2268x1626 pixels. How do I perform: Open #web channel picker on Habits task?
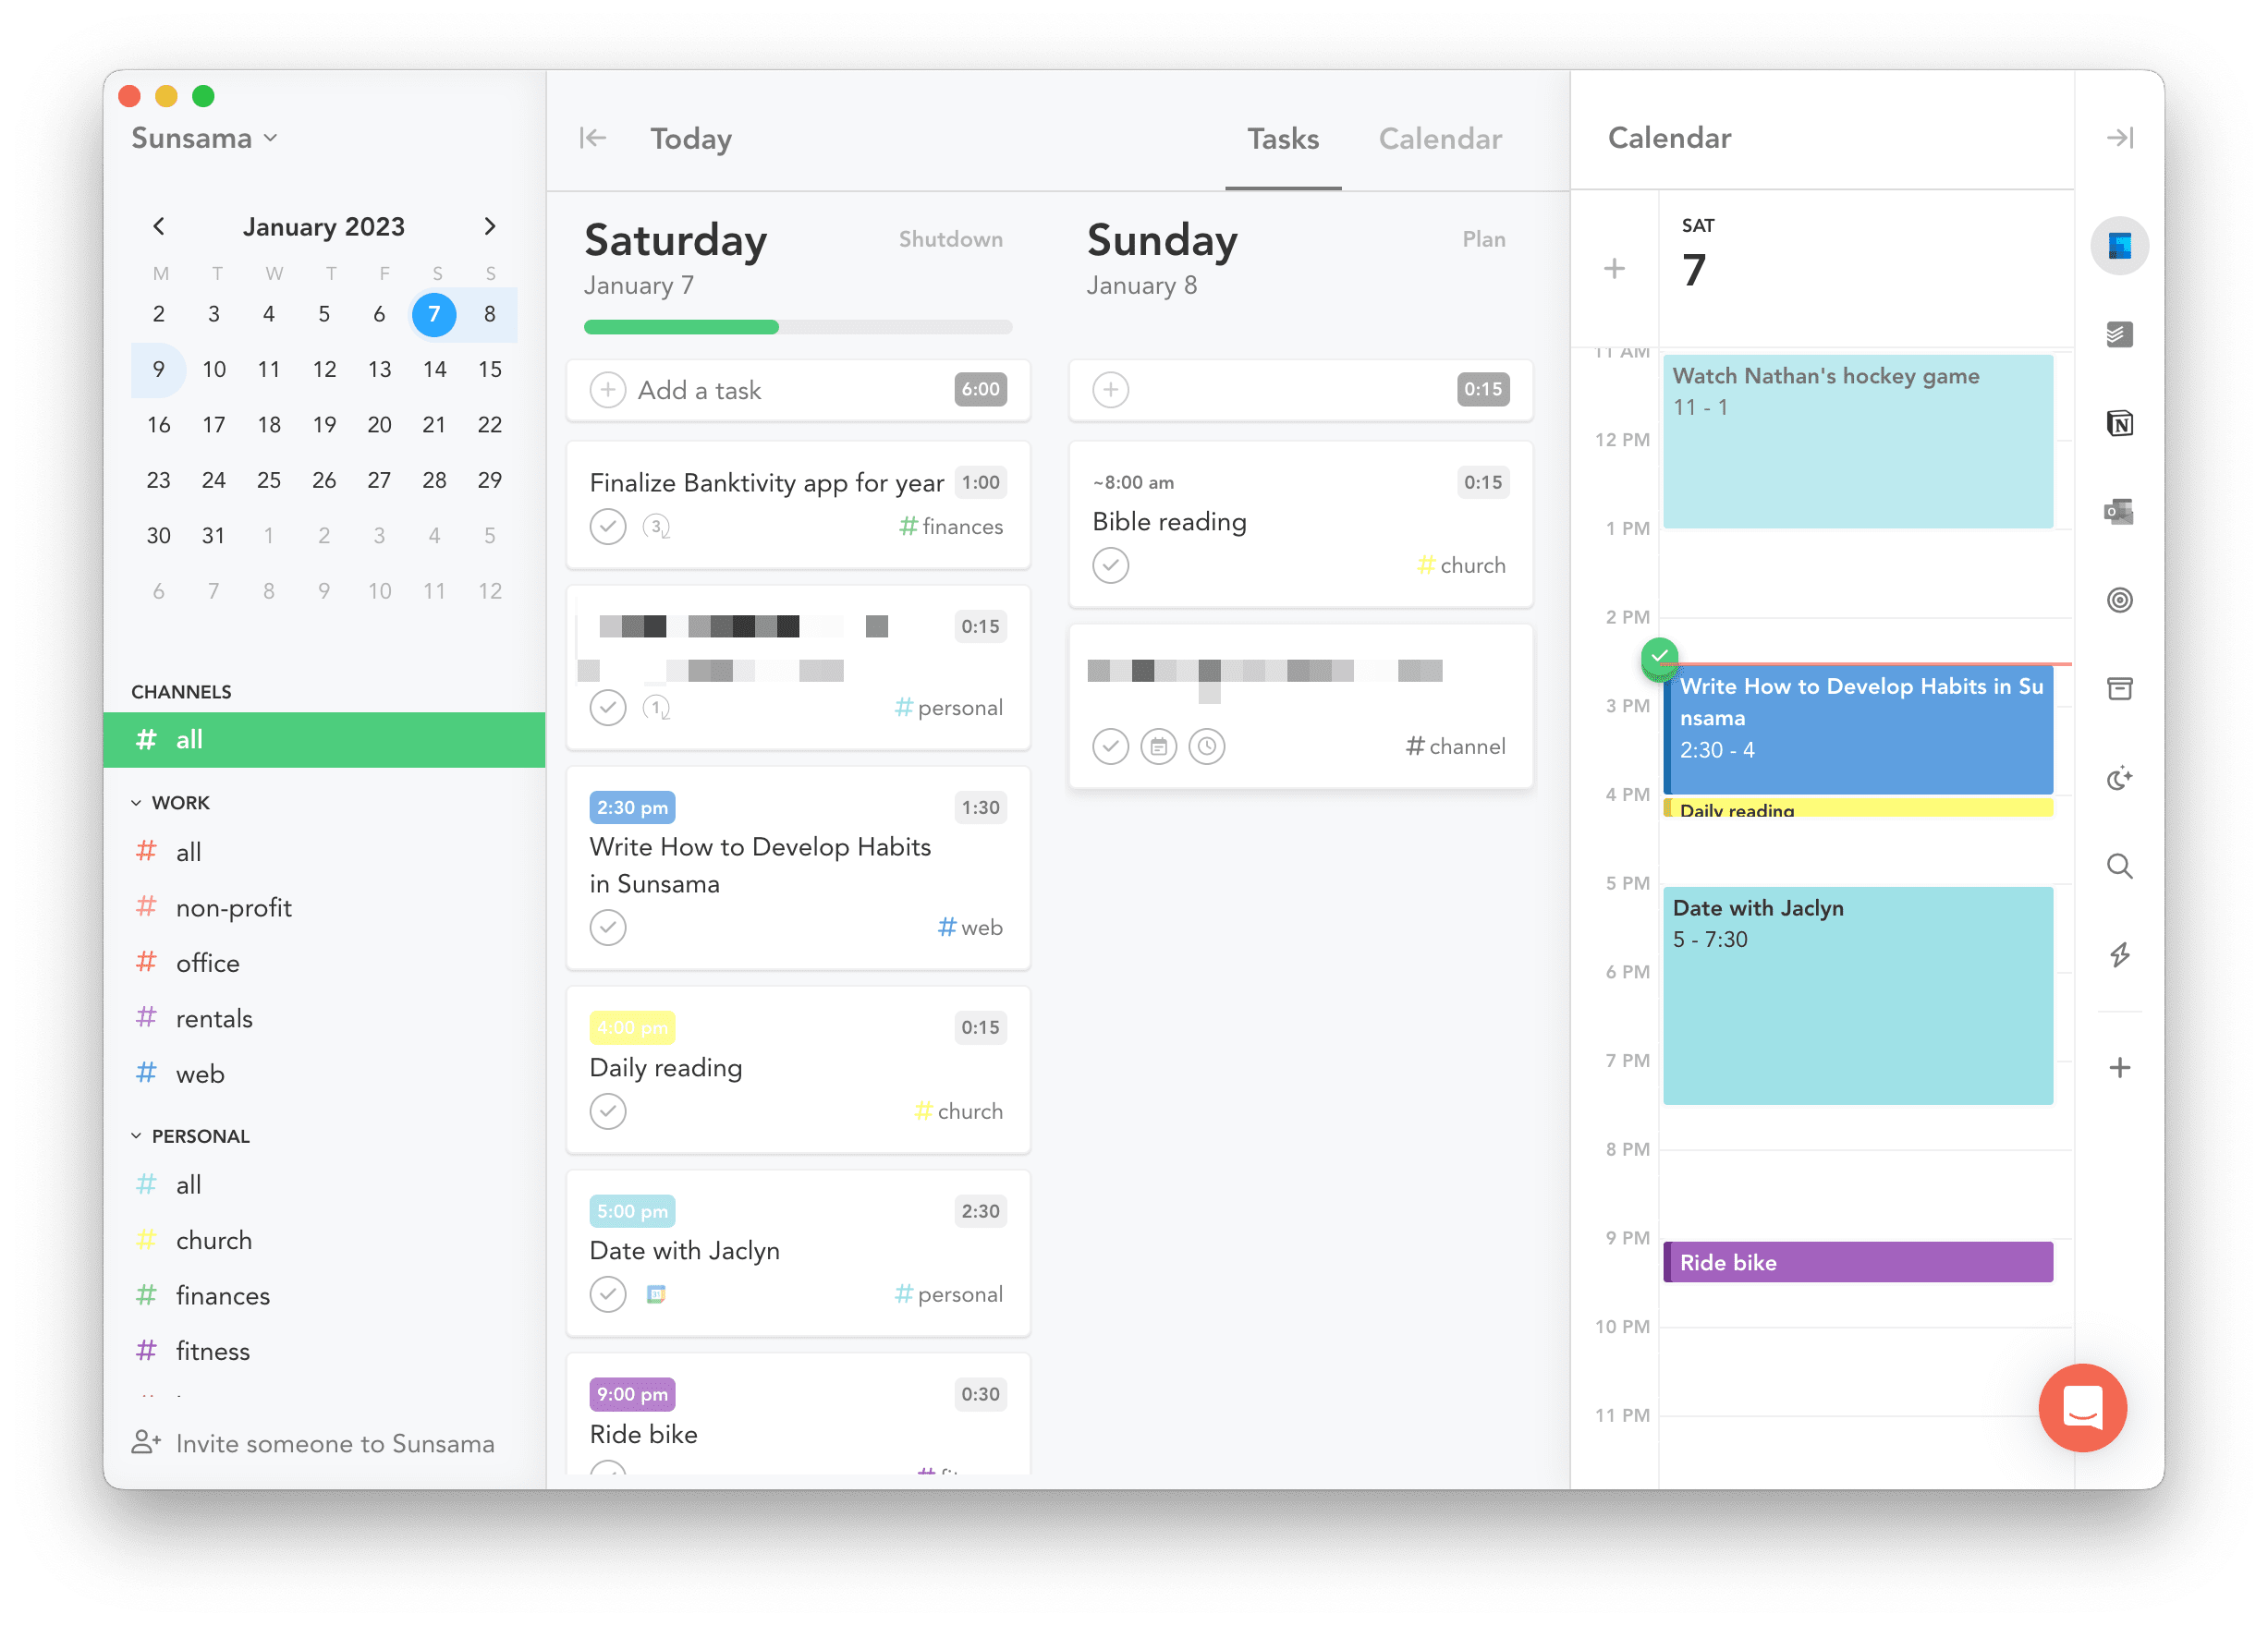pyautogui.click(x=970, y=928)
